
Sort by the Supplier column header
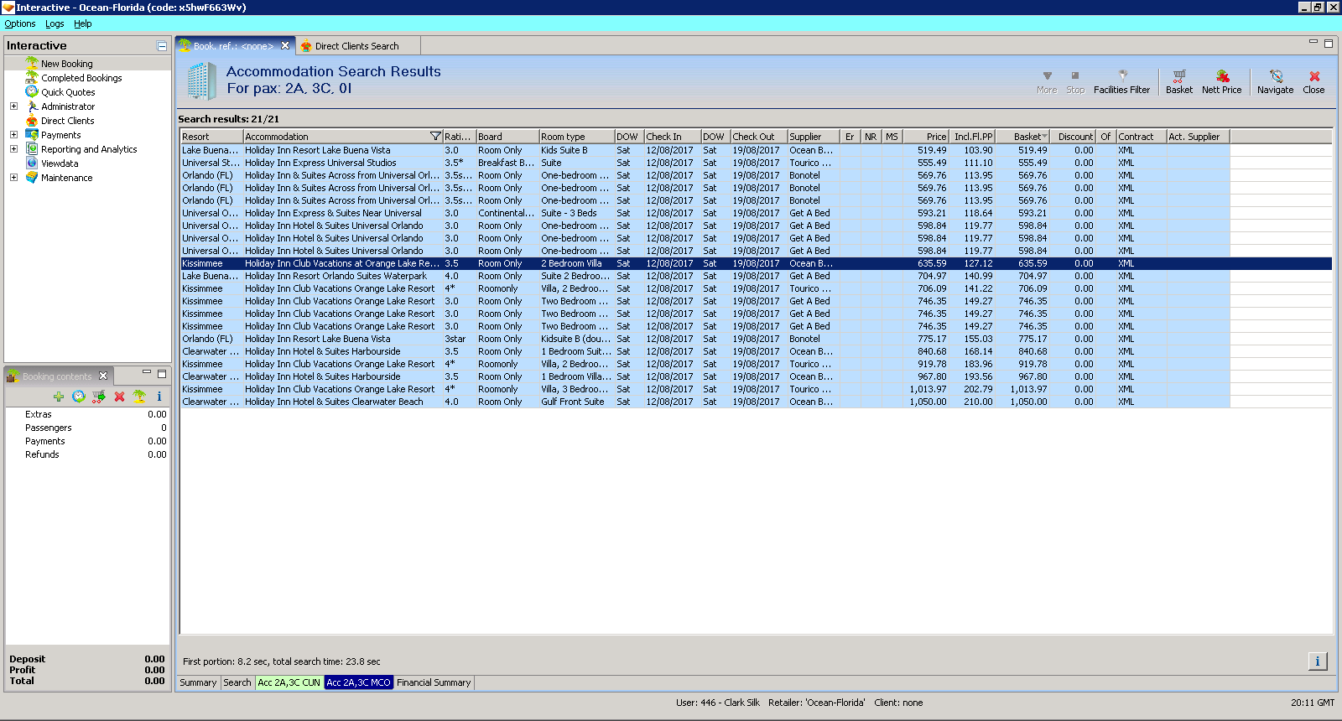(813, 137)
